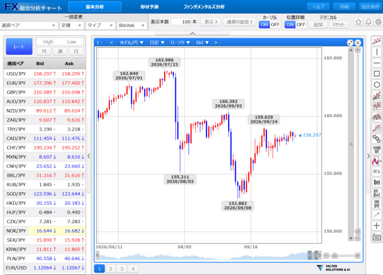Screen dimensions: 383x275
Task: Open the 日足 timeframe dropdown
Action: click(157, 42)
